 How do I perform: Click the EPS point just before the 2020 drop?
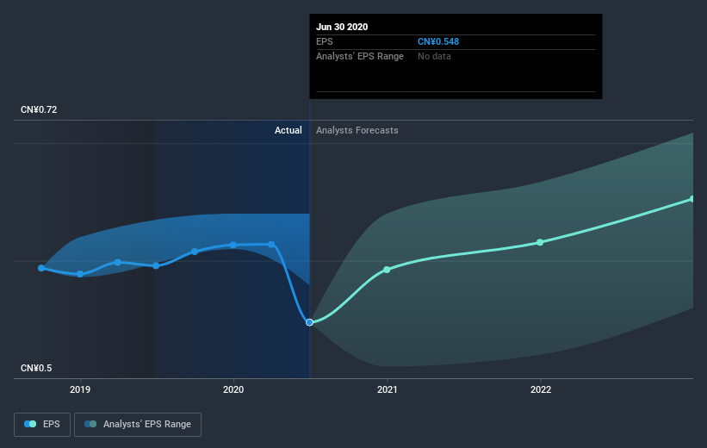coord(271,245)
